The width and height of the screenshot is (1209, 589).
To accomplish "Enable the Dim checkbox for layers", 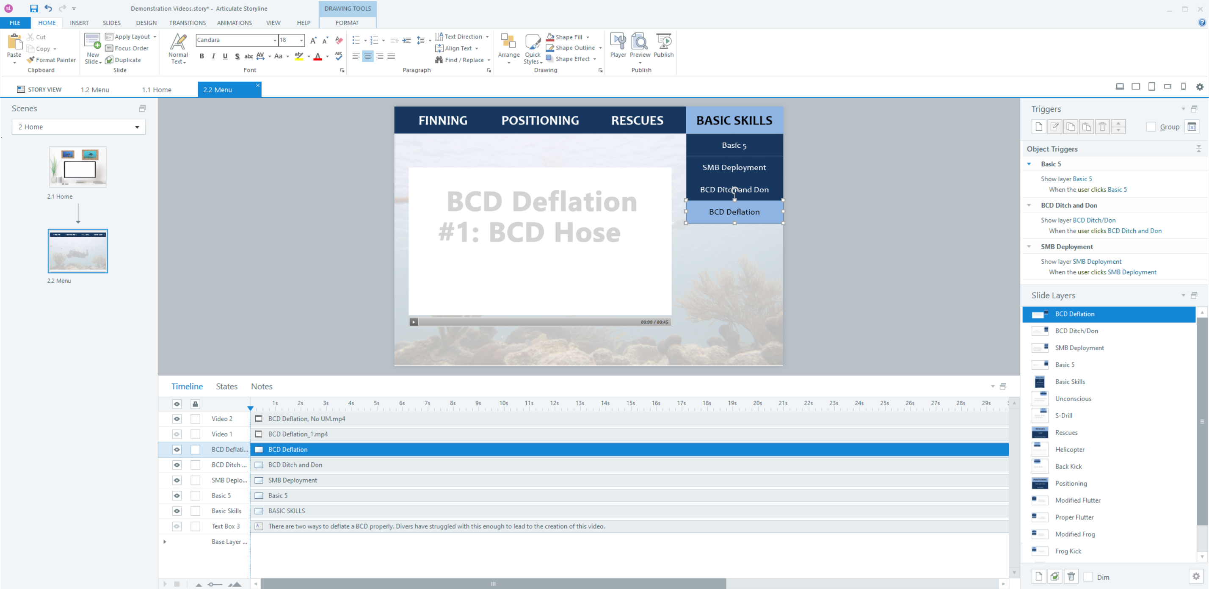I will click(x=1088, y=577).
